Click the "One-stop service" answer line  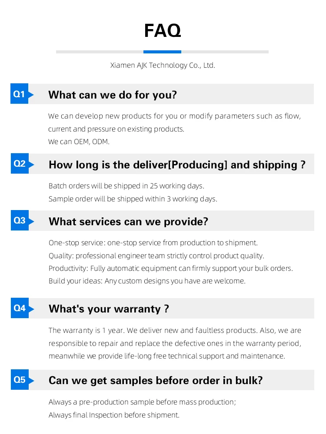pos(153,243)
